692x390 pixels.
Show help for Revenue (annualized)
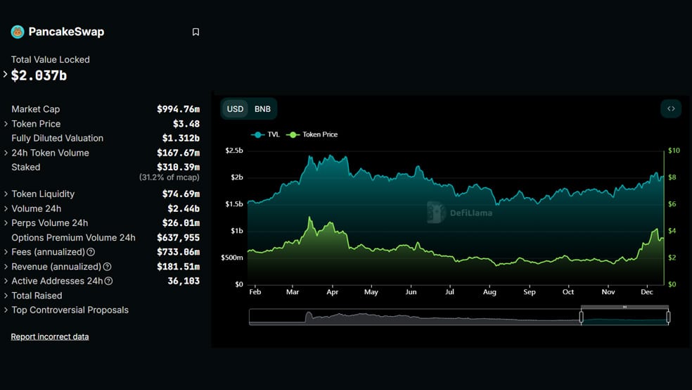(107, 267)
